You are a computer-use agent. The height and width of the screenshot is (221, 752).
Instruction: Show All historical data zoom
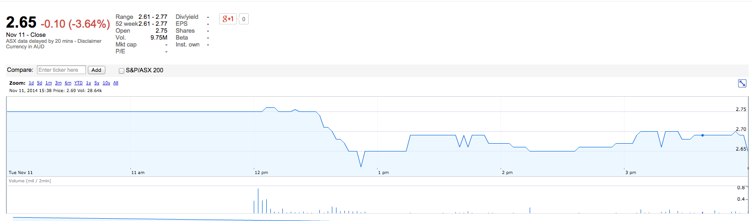pos(116,83)
